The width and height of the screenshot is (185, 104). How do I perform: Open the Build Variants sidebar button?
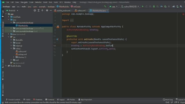point(3,90)
